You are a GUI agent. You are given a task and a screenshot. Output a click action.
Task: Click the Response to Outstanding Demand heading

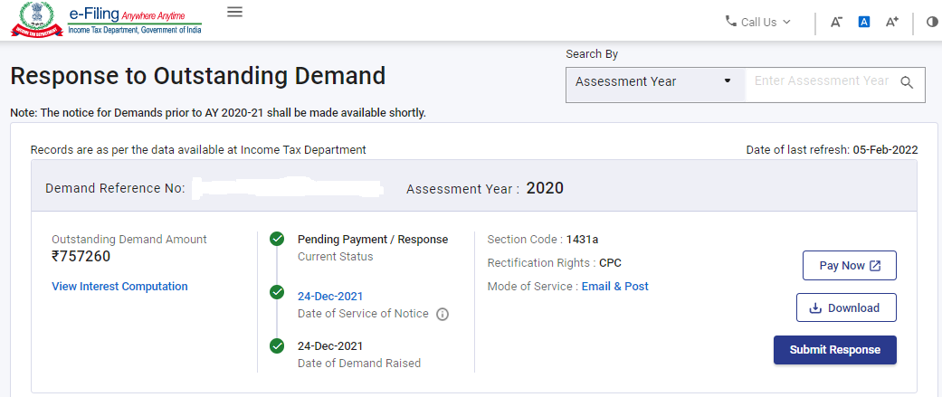[198, 76]
